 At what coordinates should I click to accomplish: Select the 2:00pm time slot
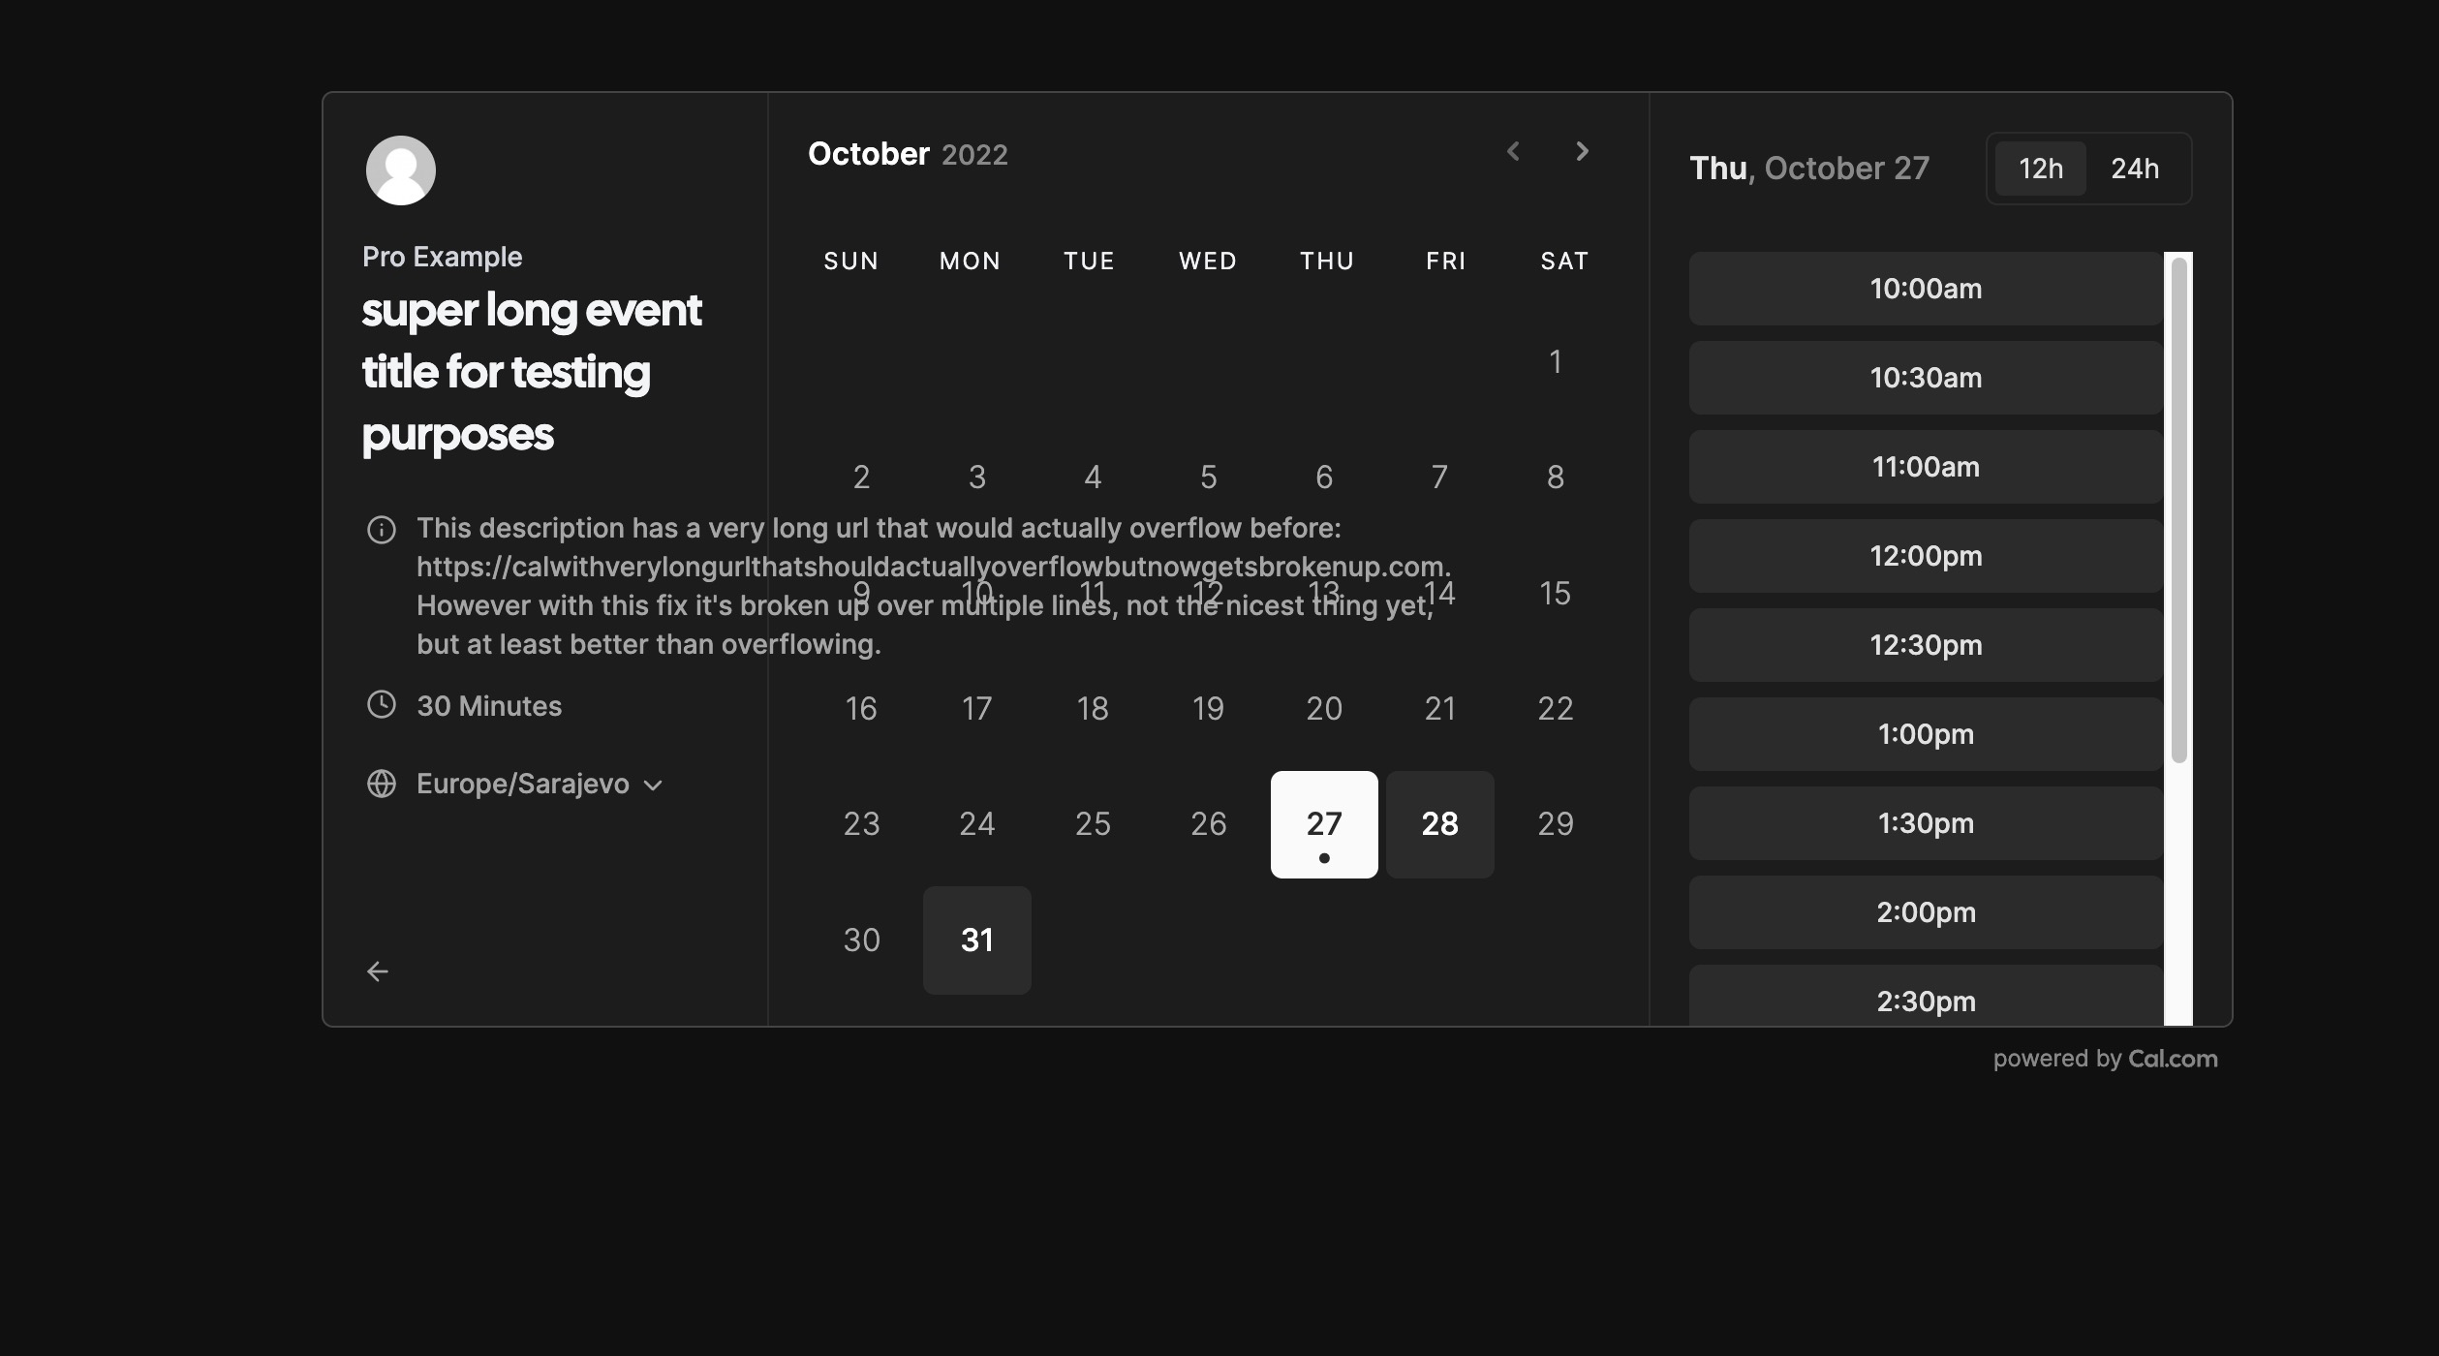click(x=1926, y=912)
